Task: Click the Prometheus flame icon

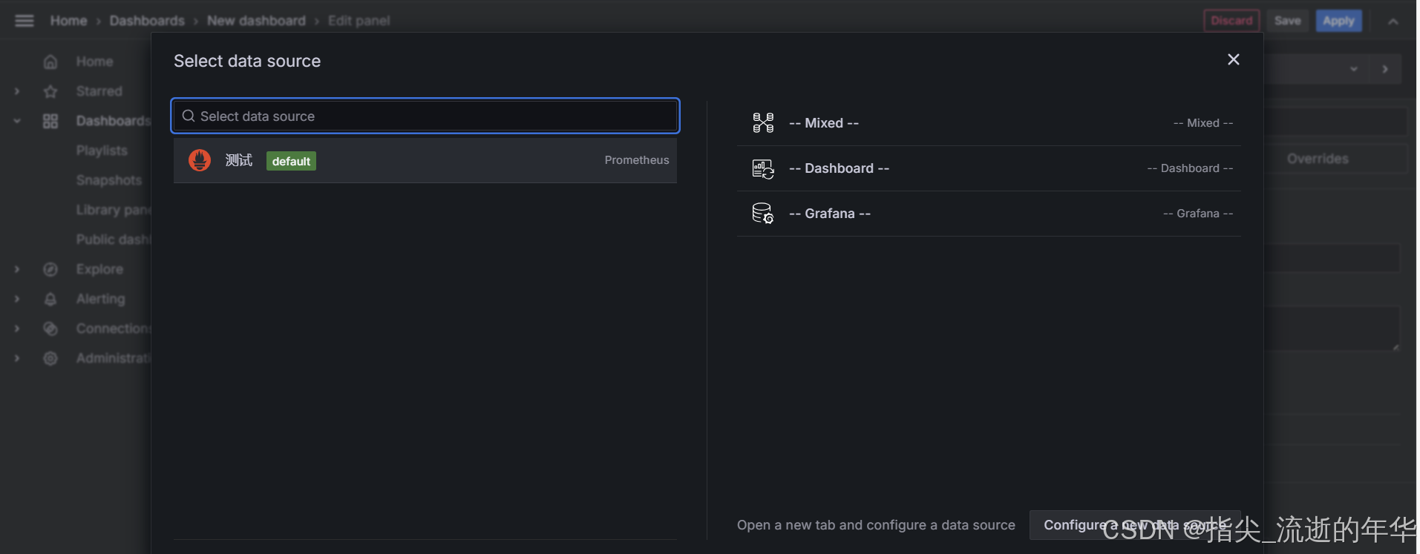Action: [x=200, y=160]
